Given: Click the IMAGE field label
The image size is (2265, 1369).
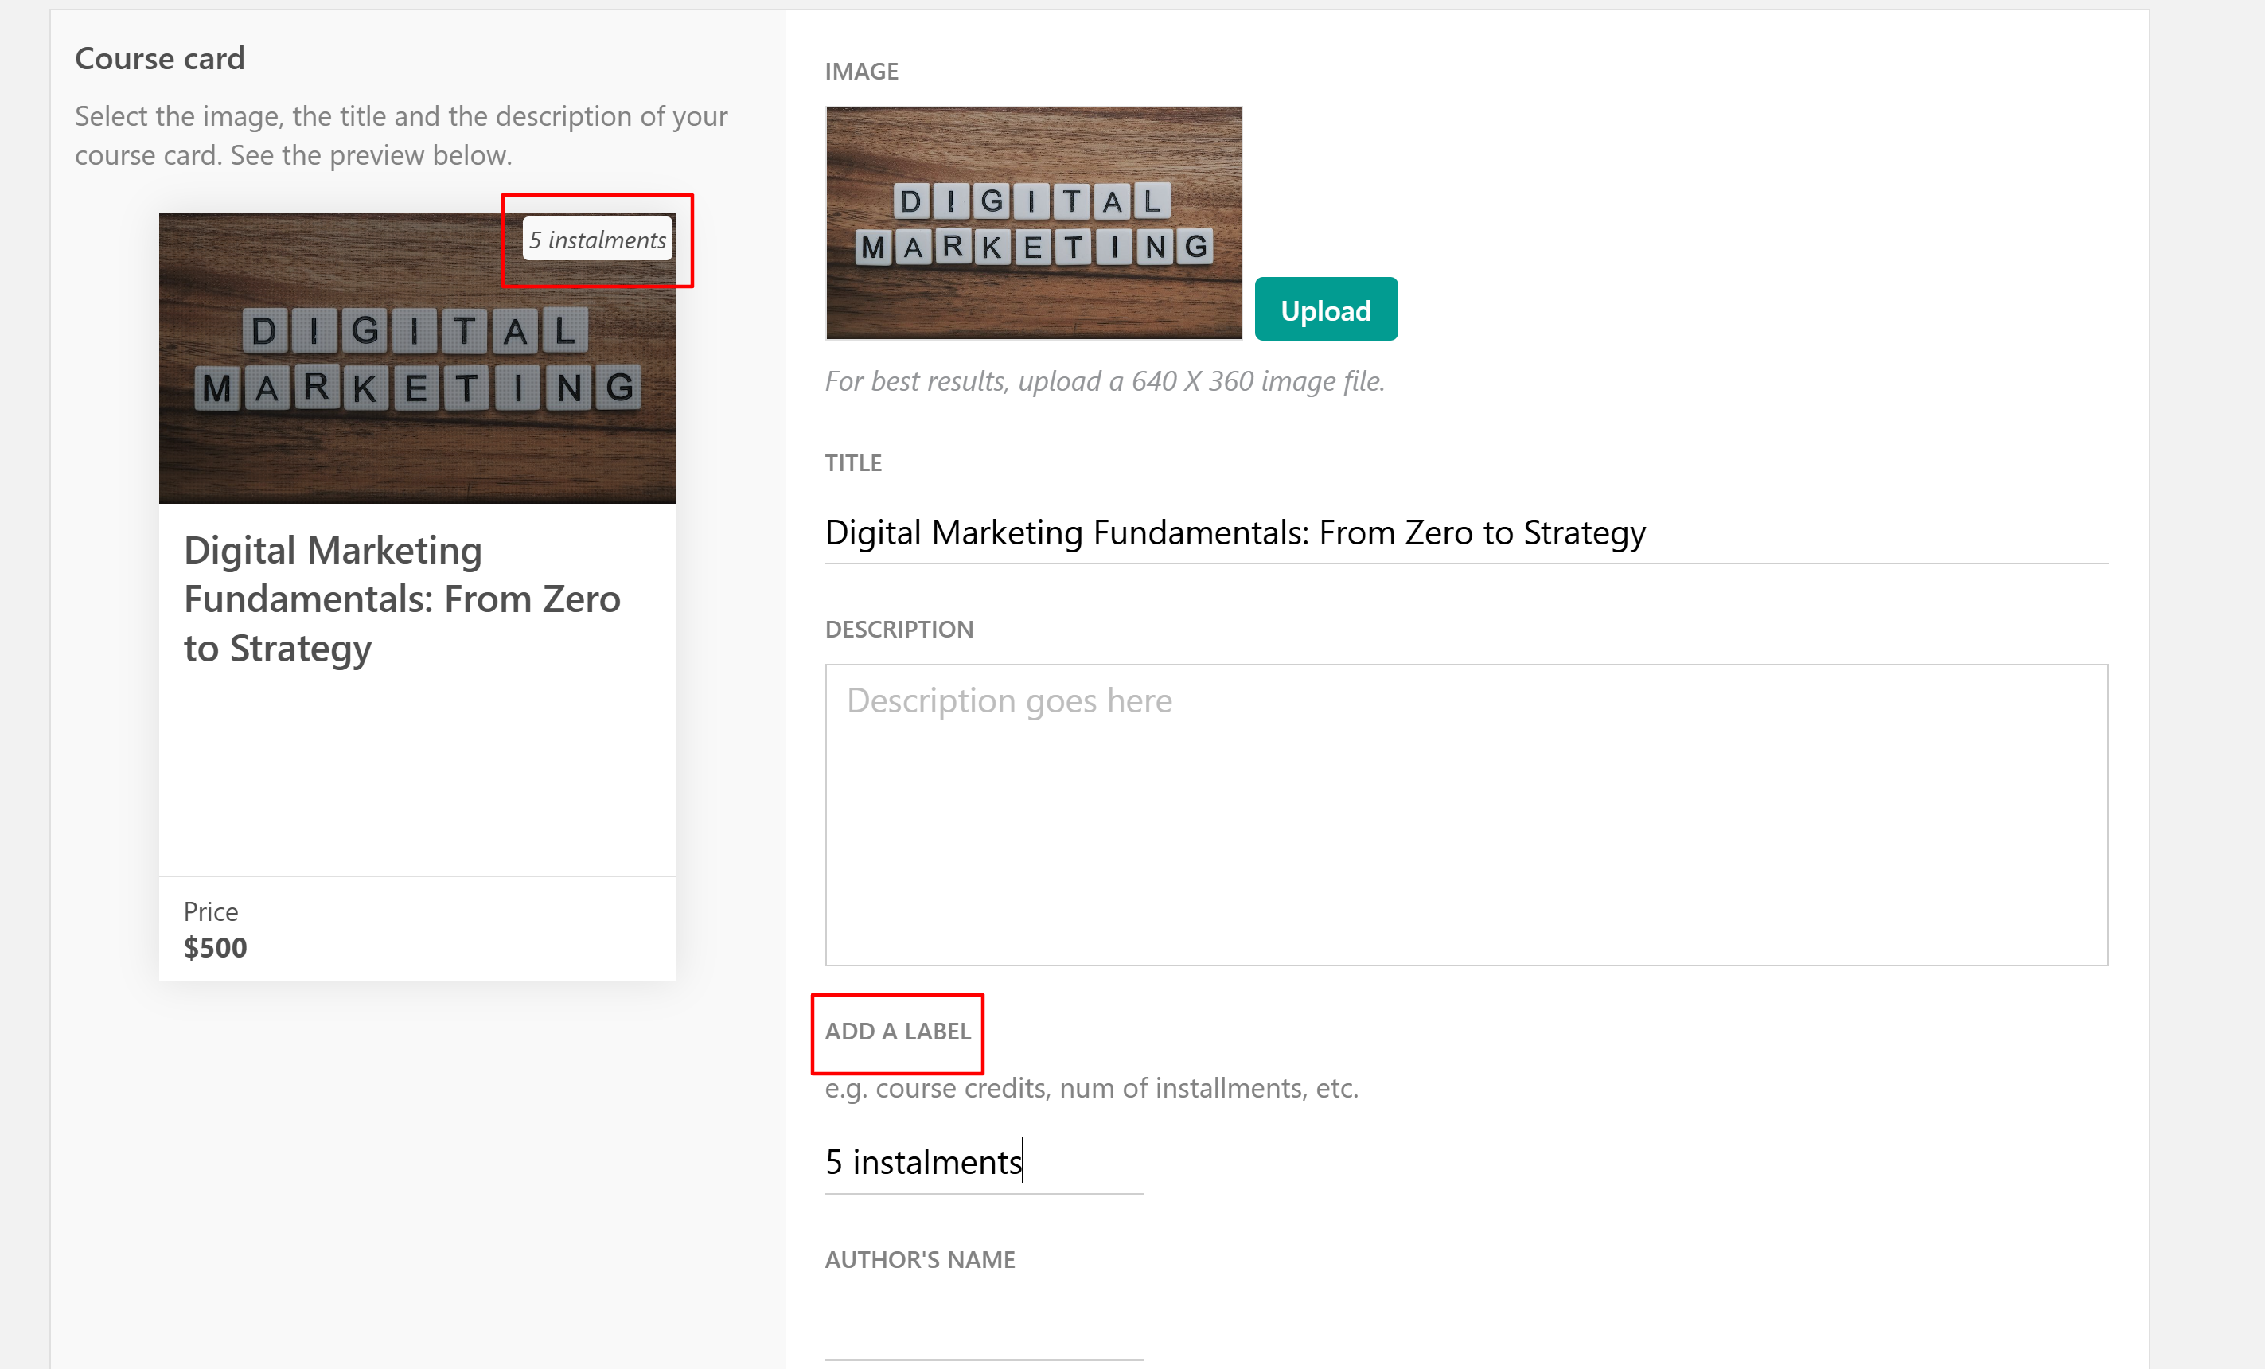Looking at the screenshot, I should (861, 72).
